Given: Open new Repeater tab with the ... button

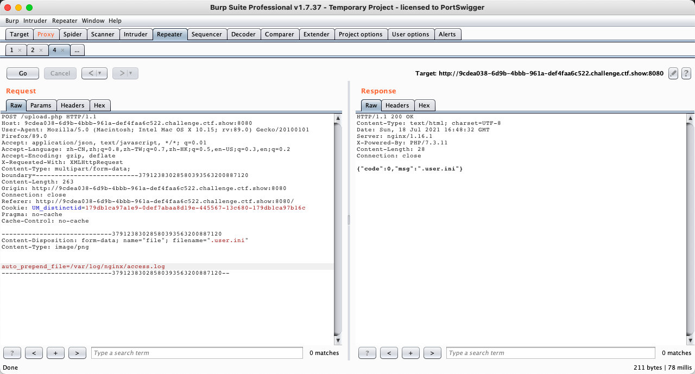Looking at the screenshot, I should click(x=77, y=50).
